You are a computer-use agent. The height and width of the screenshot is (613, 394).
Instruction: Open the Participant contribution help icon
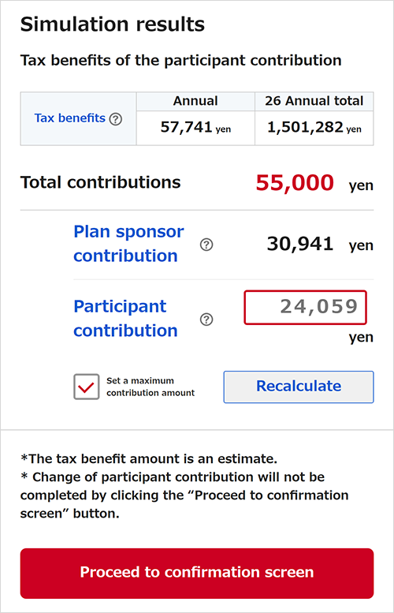point(206,320)
